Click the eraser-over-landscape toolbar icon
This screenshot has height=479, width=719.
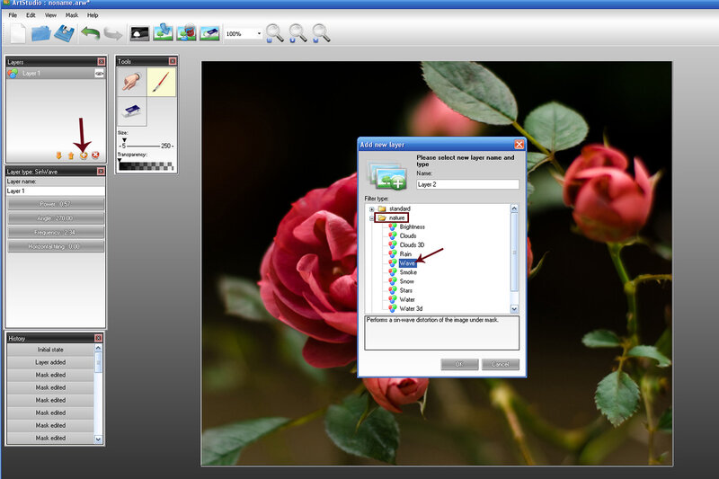pyautogui.click(x=209, y=33)
